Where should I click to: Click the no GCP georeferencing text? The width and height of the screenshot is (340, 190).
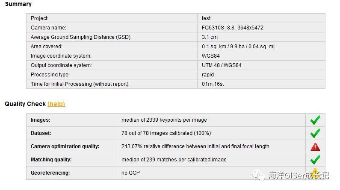(130, 173)
